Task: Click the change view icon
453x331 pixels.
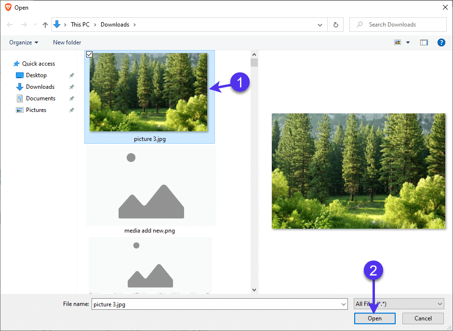Action: pos(398,42)
